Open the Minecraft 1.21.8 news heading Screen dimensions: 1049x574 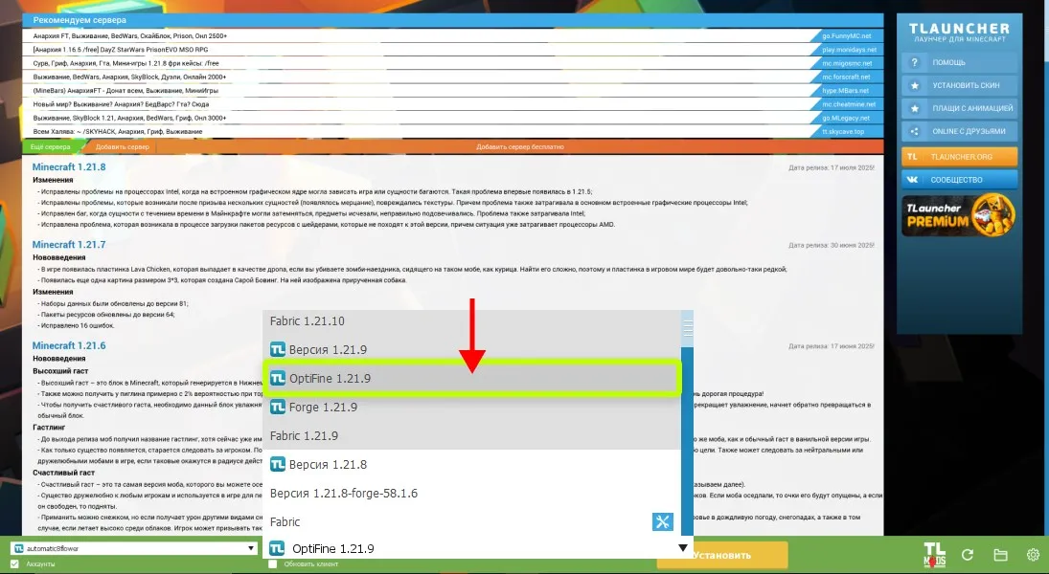[x=69, y=167]
